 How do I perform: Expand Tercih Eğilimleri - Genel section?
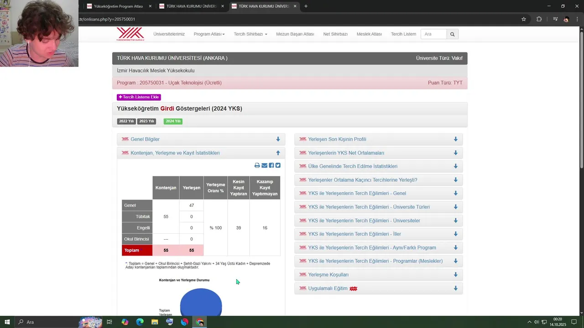(378, 194)
